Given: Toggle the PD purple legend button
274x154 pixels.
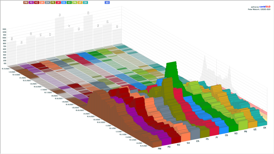Looking at the screenshot, I should 31,2.
